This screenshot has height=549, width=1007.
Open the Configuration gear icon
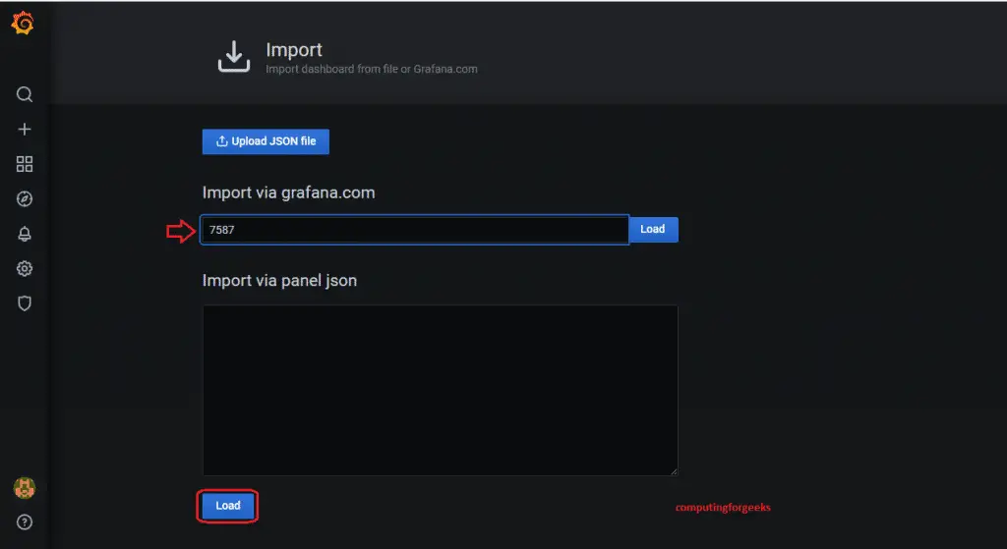pyautogui.click(x=25, y=268)
